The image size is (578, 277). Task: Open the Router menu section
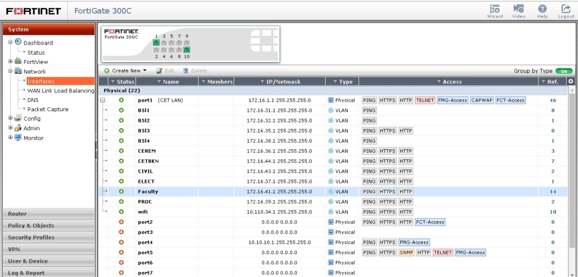click(x=49, y=214)
